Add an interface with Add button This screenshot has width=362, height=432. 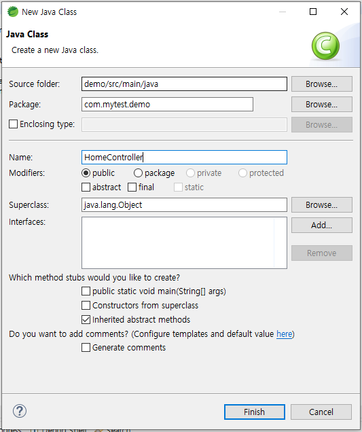coord(322,226)
